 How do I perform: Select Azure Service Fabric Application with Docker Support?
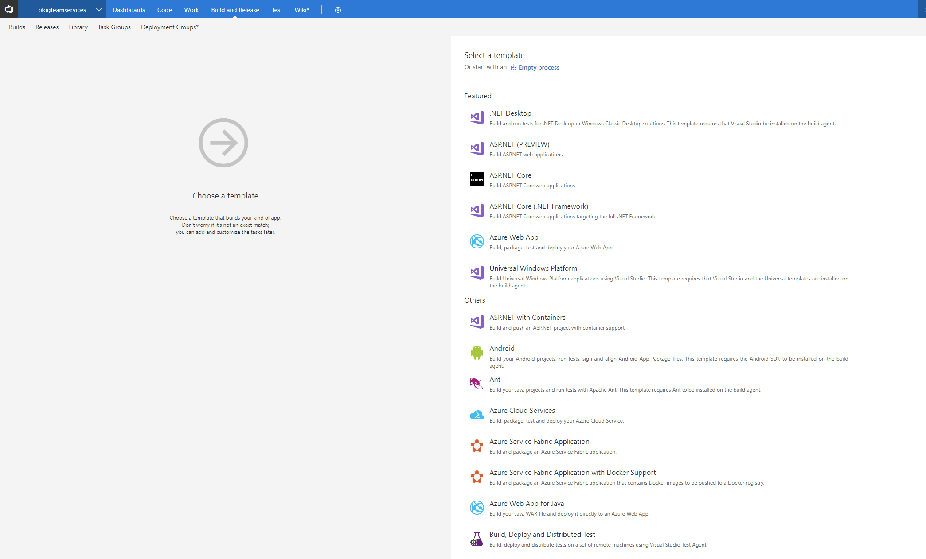click(573, 473)
